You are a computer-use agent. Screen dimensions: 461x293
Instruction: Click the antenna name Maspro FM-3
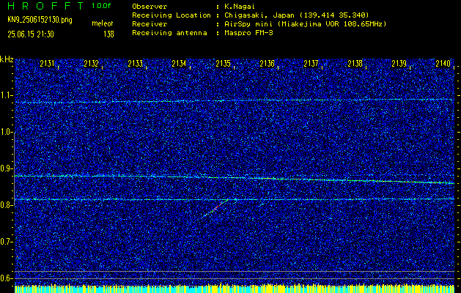(x=248, y=33)
